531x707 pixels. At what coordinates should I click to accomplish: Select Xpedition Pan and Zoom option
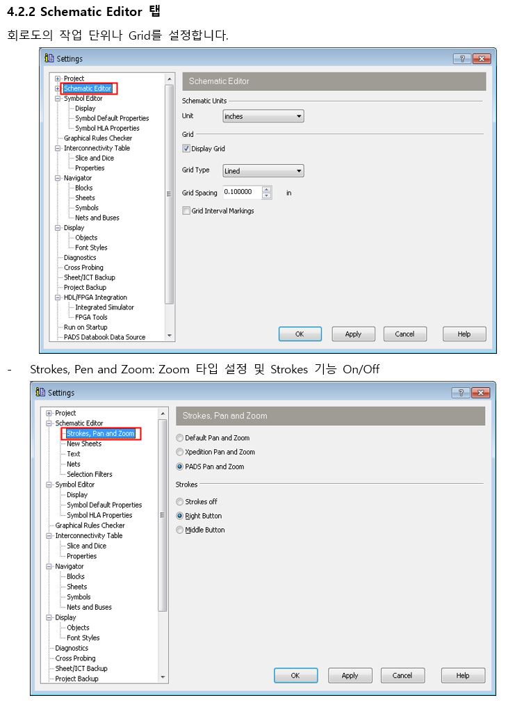click(x=180, y=452)
